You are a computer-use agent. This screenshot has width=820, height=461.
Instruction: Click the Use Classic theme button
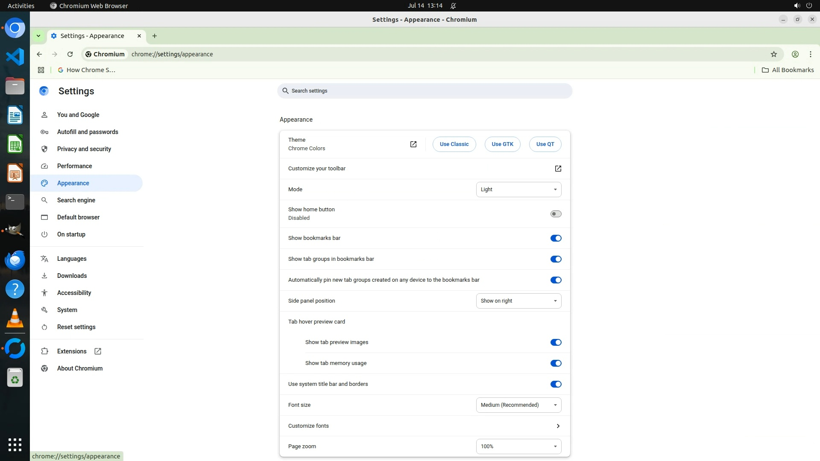coord(454,144)
